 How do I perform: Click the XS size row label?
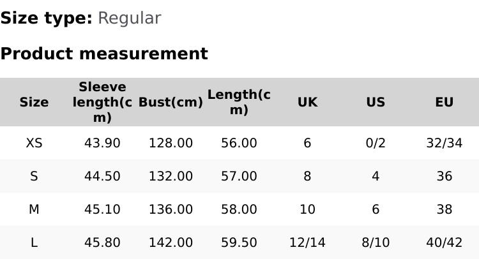34,143
